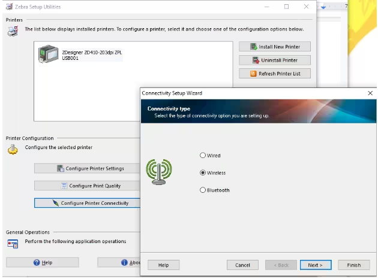The image size is (378, 279).
Task: Click Finish in the wizard
Action: [x=353, y=265]
